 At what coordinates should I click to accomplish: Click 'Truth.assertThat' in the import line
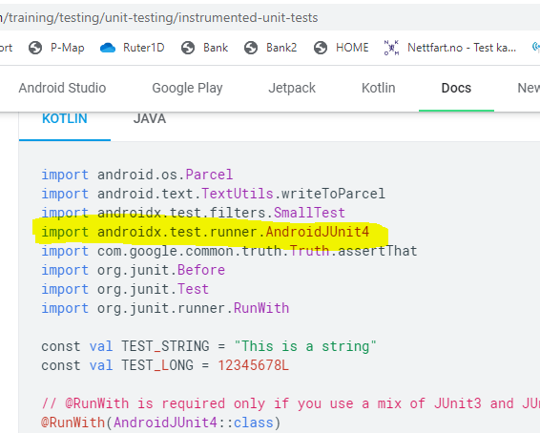point(353,251)
